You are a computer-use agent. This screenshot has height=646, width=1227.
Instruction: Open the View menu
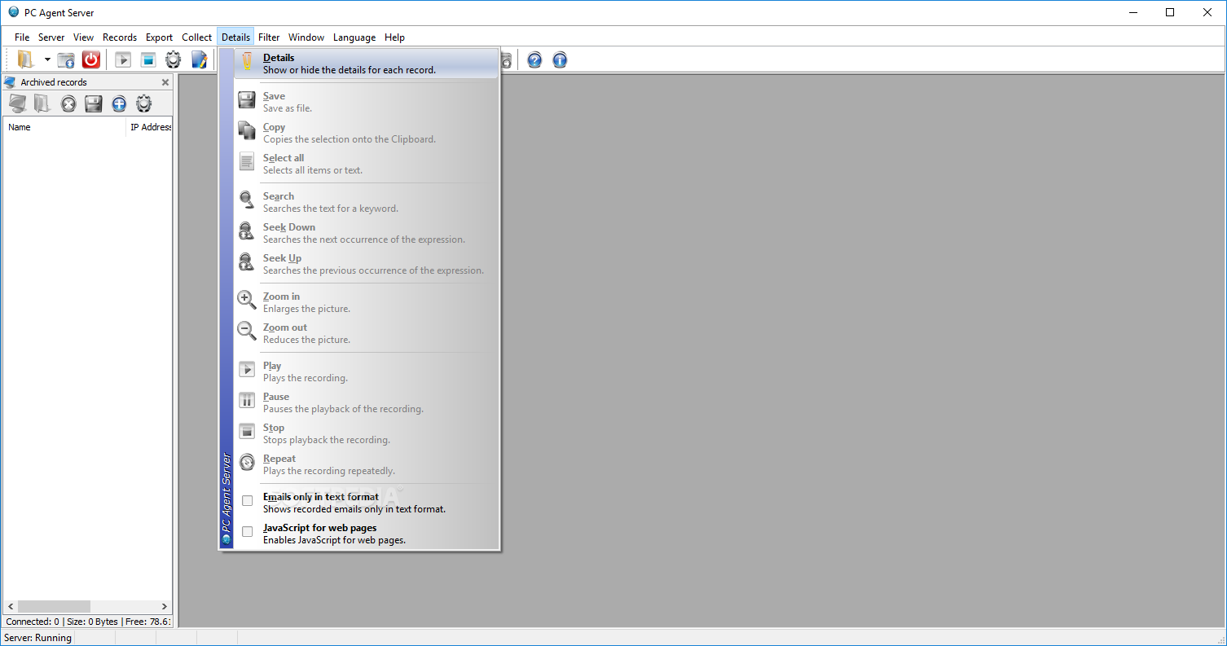(x=83, y=37)
